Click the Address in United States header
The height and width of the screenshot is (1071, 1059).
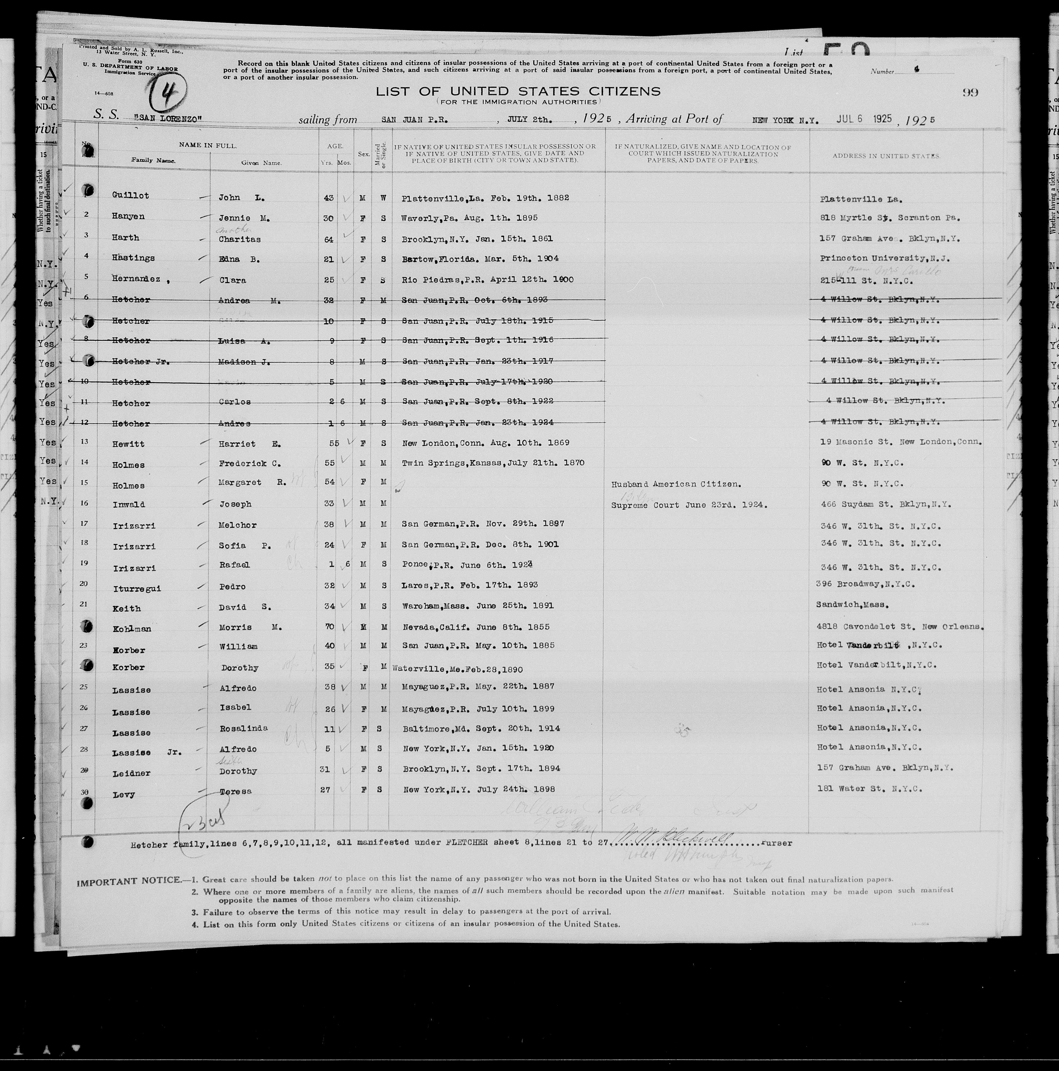click(886, 156)
